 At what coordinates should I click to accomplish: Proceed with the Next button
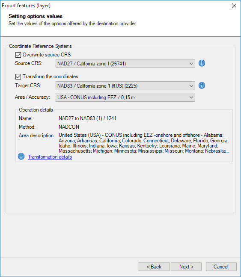coord(186,267)
